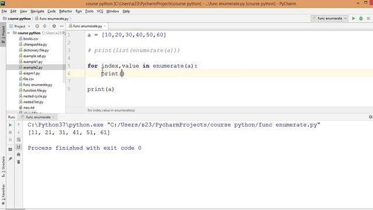Screen dimensions: 373x210
Task: Click the Project tree vertical scrollbar
Action: click(64, 57)
